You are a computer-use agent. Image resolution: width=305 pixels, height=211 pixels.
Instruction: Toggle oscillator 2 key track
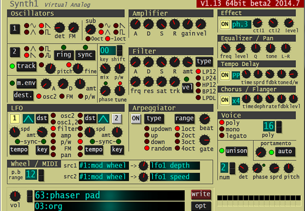[26, 66]
